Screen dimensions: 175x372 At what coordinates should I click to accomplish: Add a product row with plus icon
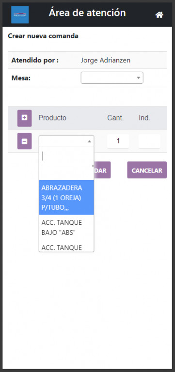tap(24, 118)
